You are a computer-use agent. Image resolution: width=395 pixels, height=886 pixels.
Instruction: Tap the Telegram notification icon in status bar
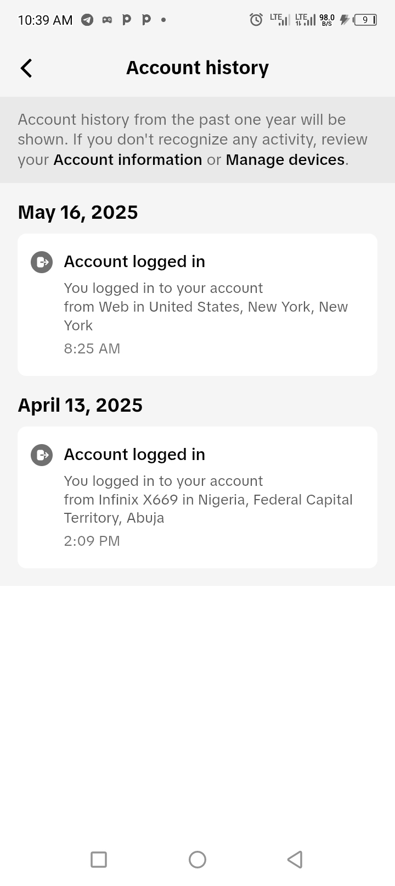point(87,20)
